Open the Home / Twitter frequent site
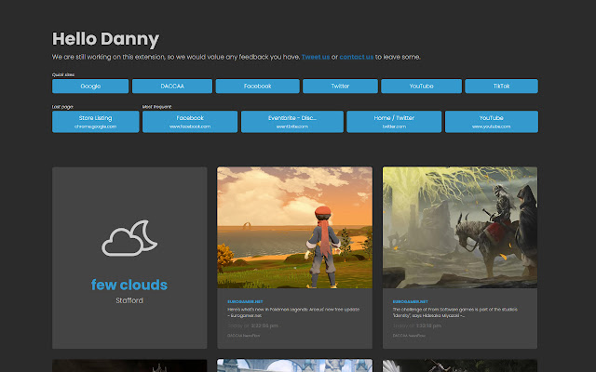596x372 pixels. tap(394, 122)
